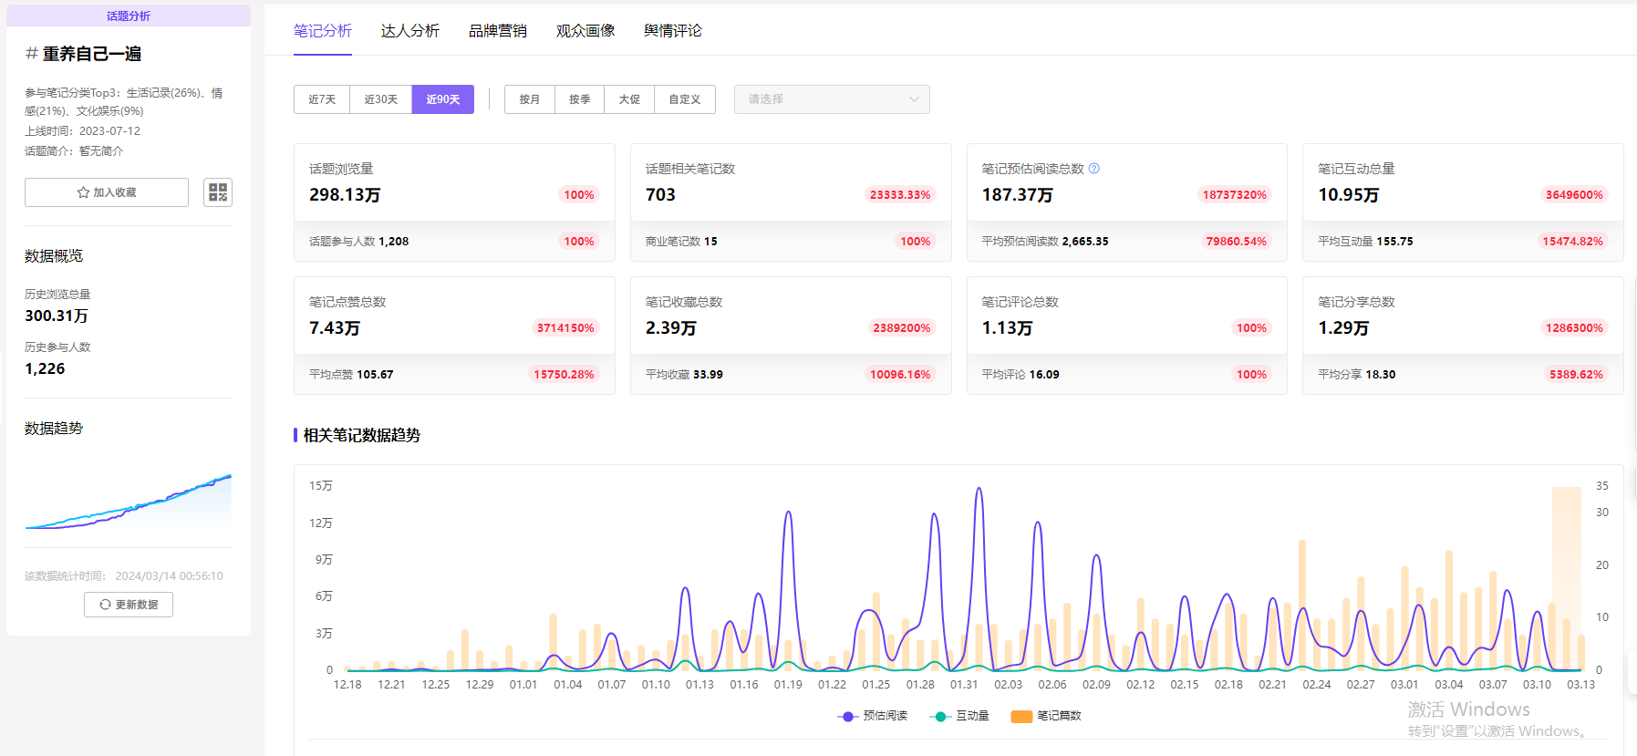The height and width of the screenshot is (756, 1637).
Task: Click the 上线时间 2023-07-12 text
Action: pos(82,131)
